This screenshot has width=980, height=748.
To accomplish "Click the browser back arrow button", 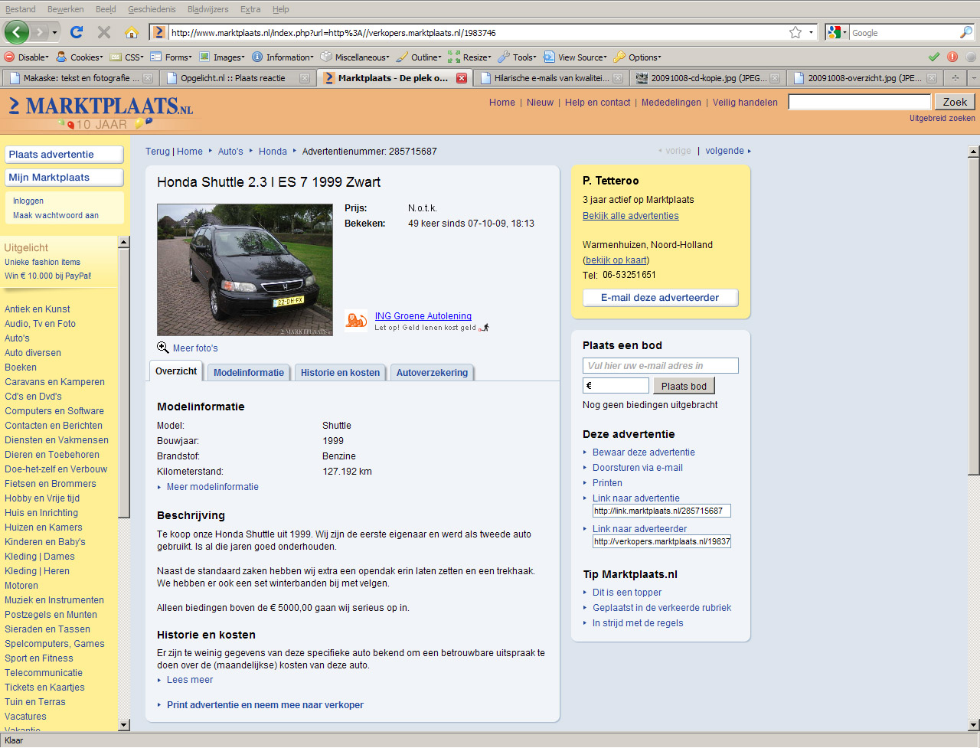I will click(x=17, y=32).
